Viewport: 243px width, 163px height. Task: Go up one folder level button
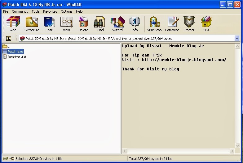[9, 38]
